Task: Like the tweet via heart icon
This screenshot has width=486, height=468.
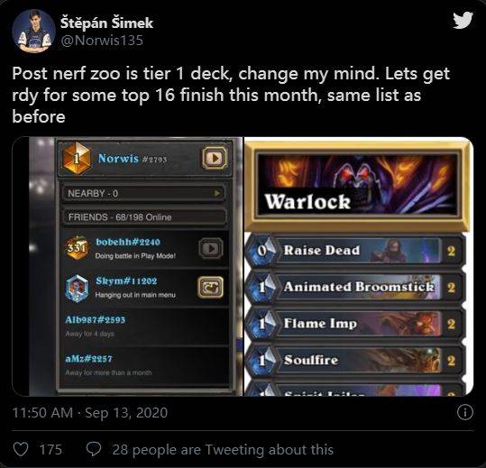Action: pos(21,449)
